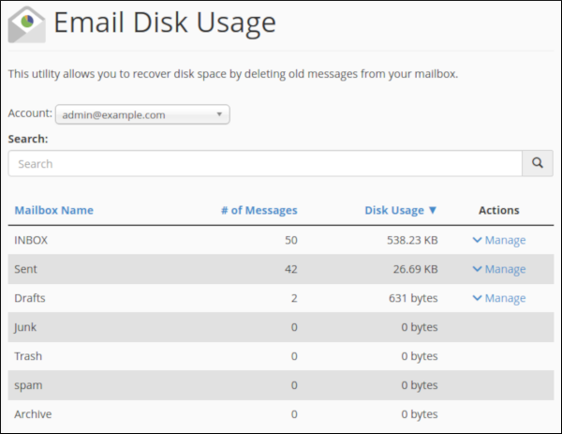Click the Trash mailbox row
Viewport: 562px width, 434px height.
[x=28, y=356]
